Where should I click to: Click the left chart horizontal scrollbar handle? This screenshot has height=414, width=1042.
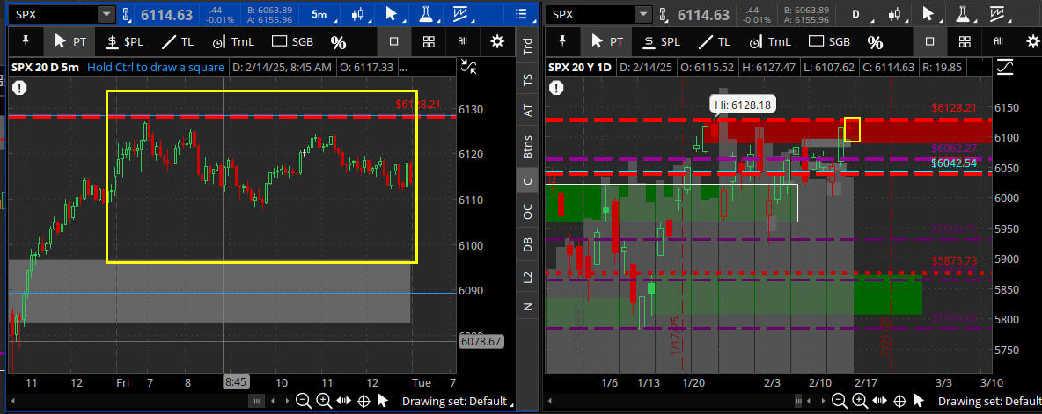256,401
